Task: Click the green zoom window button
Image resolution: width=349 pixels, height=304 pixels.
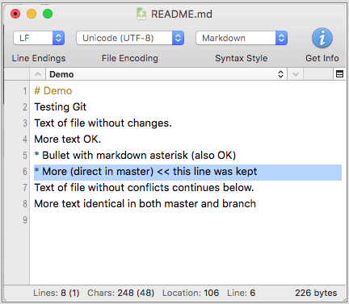Action: tap(48, 14)
